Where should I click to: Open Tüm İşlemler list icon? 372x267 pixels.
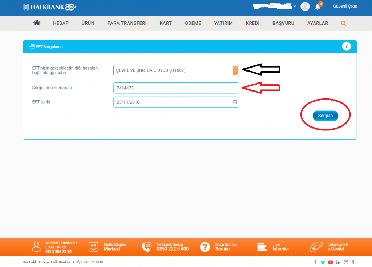click(262, 247)
